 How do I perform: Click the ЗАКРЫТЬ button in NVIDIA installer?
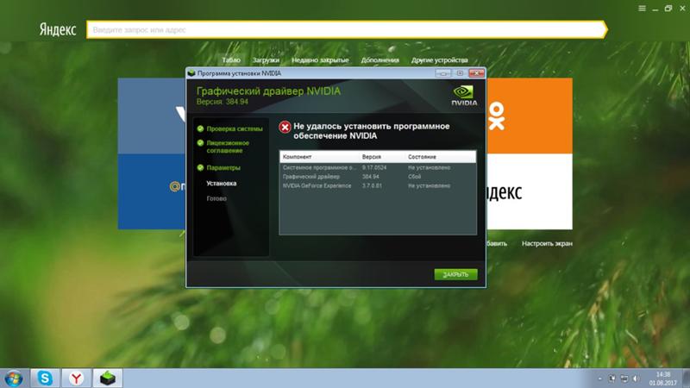point(455,274)
